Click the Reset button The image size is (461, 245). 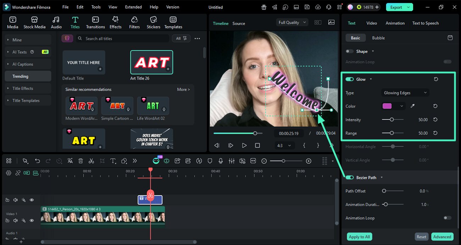421,237
